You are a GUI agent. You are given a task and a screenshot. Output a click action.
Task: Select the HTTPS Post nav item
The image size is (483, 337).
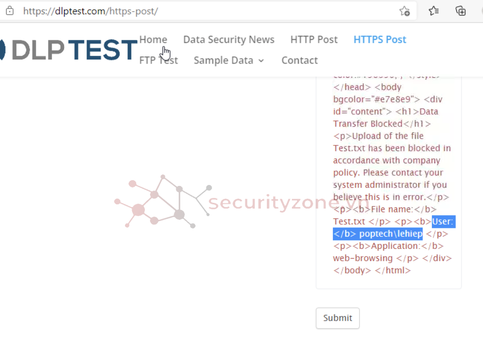380,39
